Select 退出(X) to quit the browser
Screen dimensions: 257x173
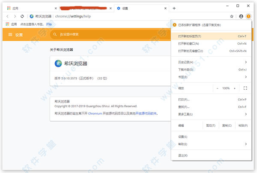click(211, 155)
